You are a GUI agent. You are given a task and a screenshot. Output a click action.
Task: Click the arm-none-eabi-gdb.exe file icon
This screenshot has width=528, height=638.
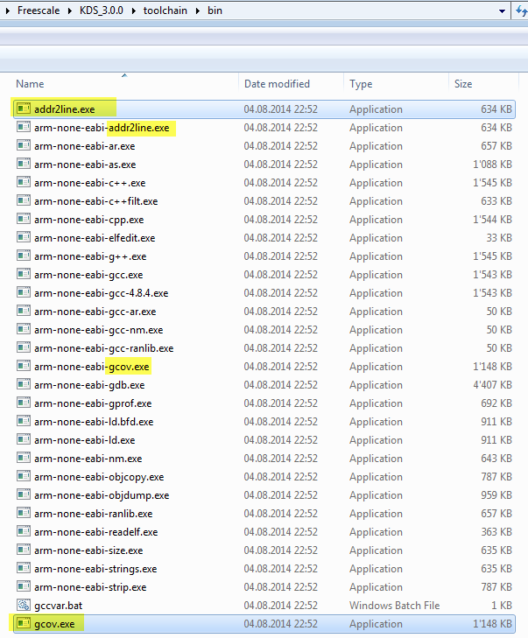click(x=24, y=385)
